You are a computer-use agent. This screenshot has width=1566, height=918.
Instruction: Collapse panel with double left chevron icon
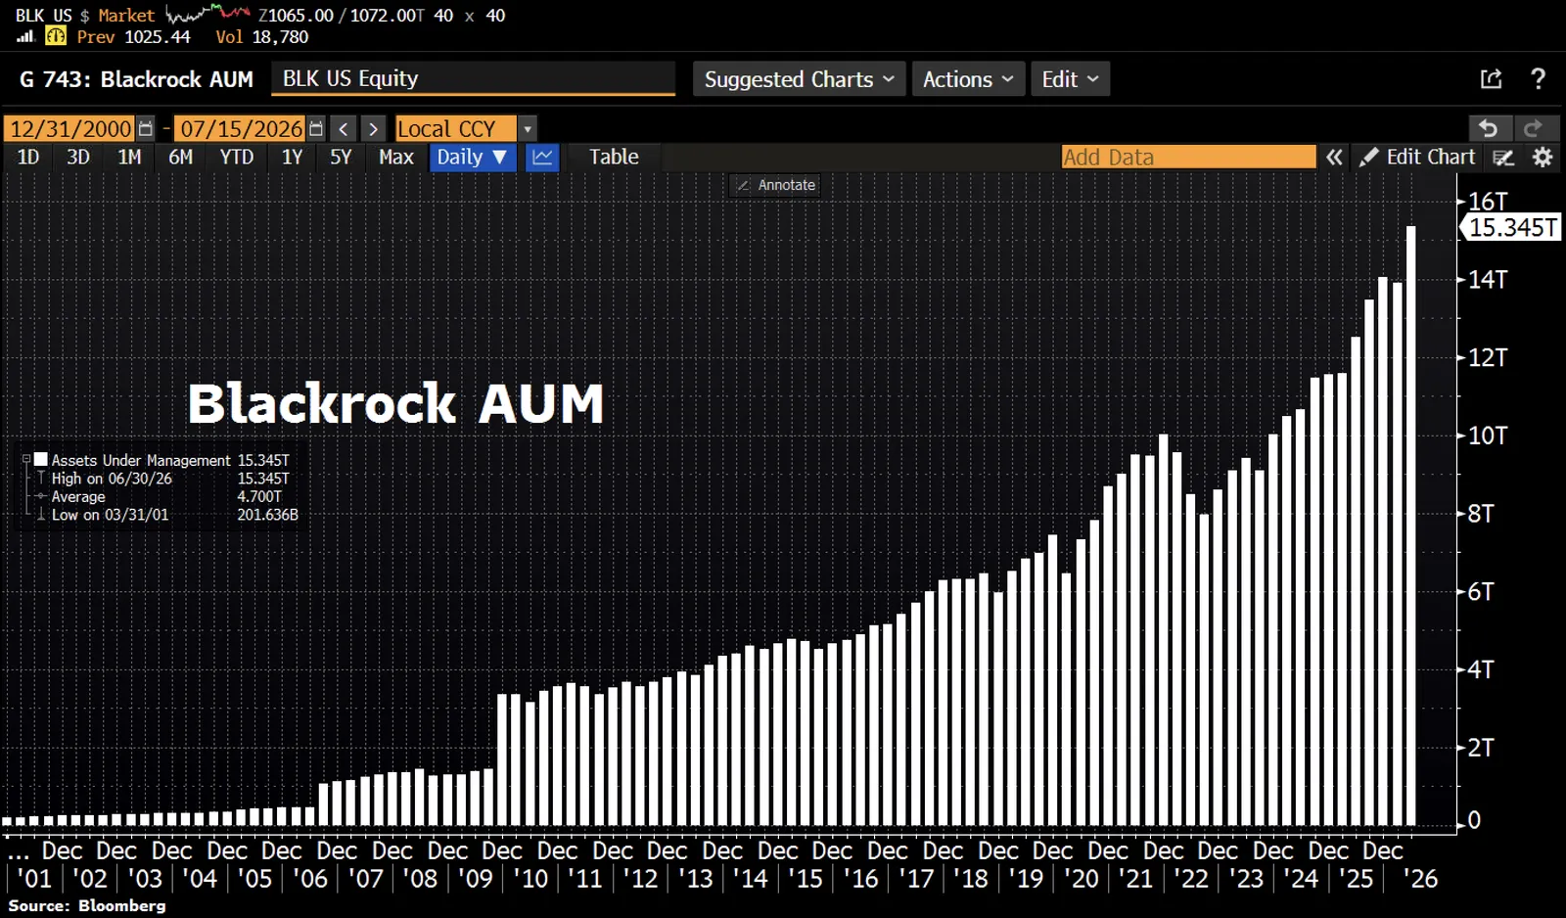(x=1334, y=158)
